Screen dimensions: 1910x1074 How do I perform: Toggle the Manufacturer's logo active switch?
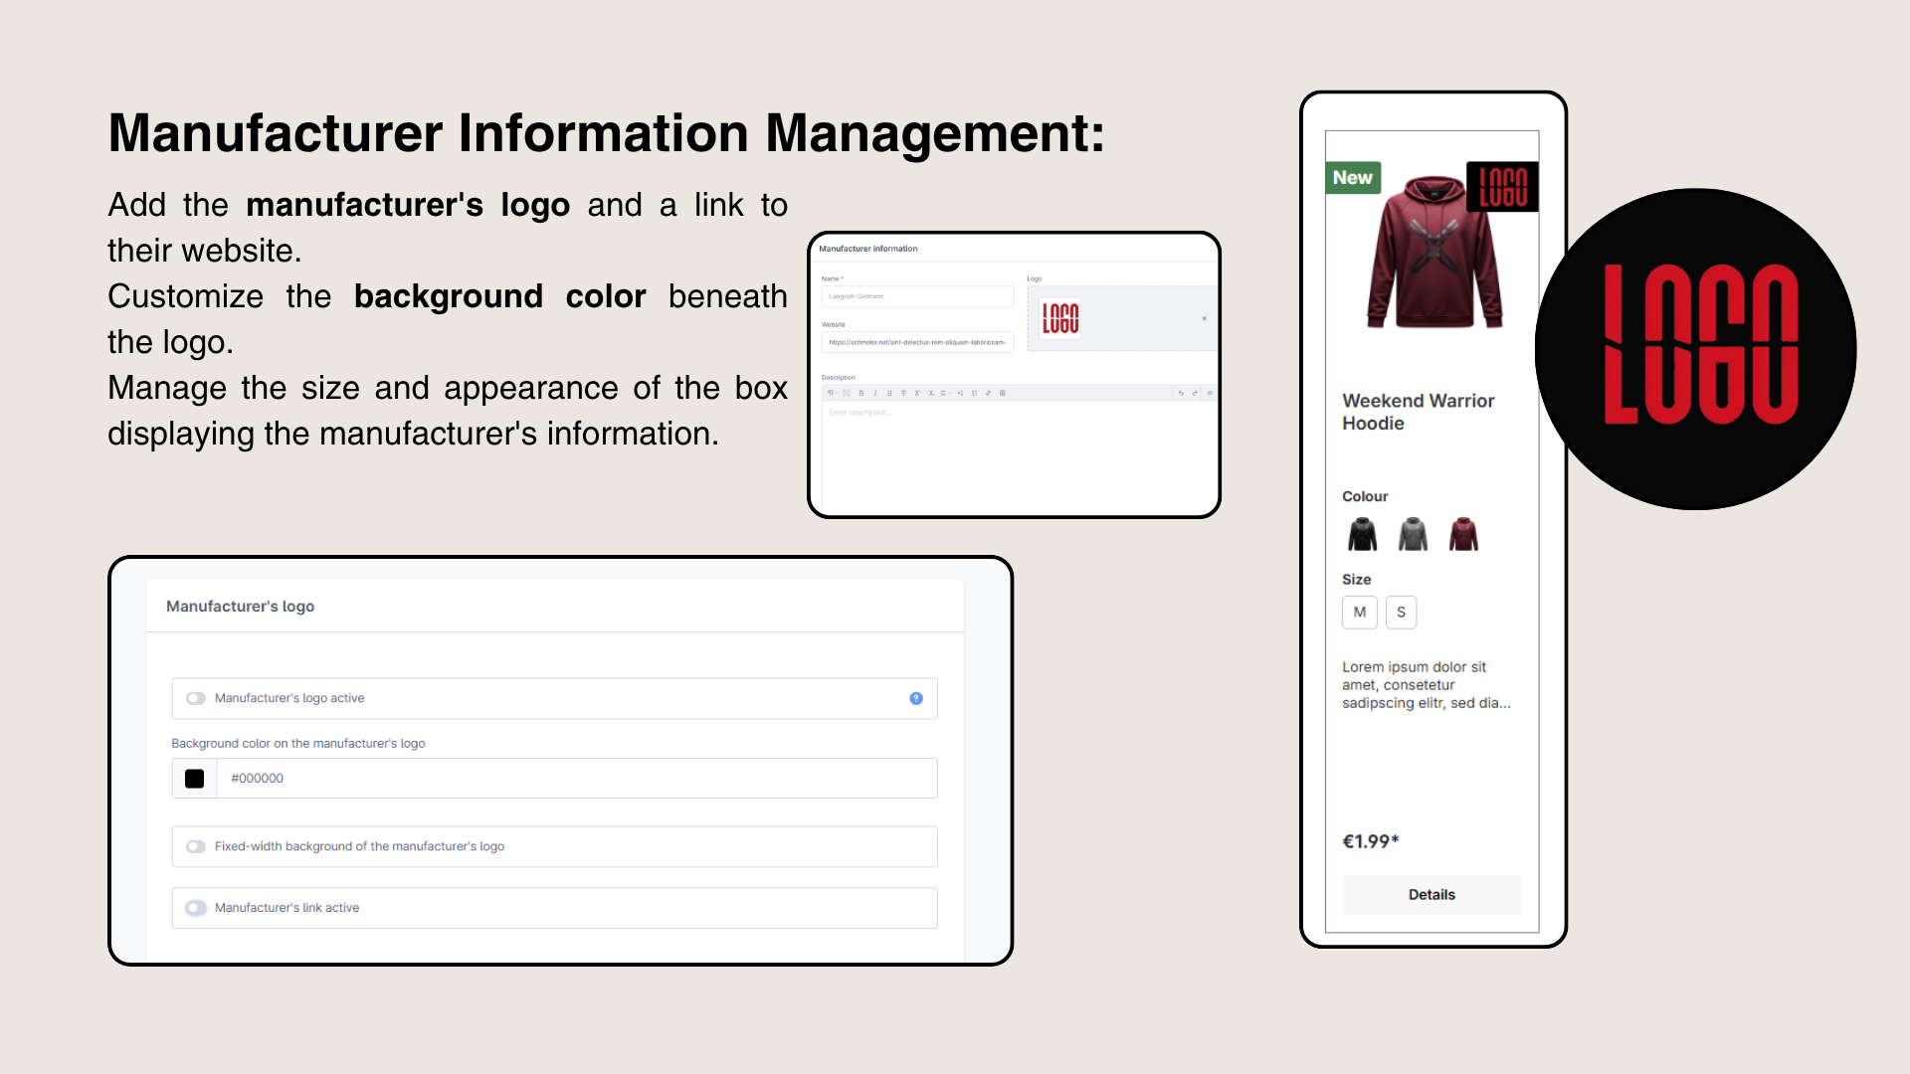point(196,698)
